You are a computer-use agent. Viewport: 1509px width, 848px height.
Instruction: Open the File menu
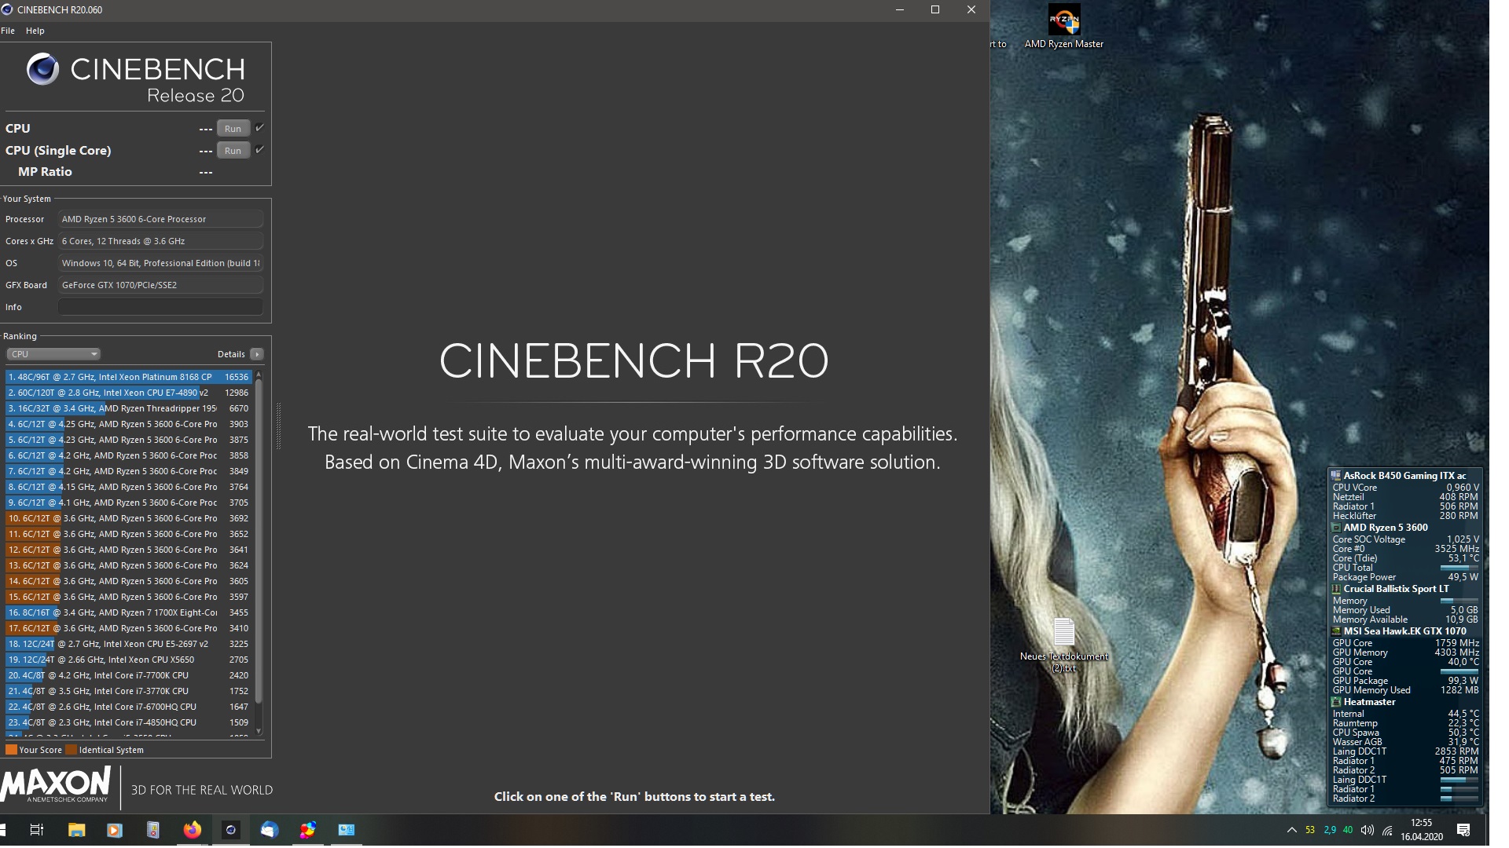(8, 31)
